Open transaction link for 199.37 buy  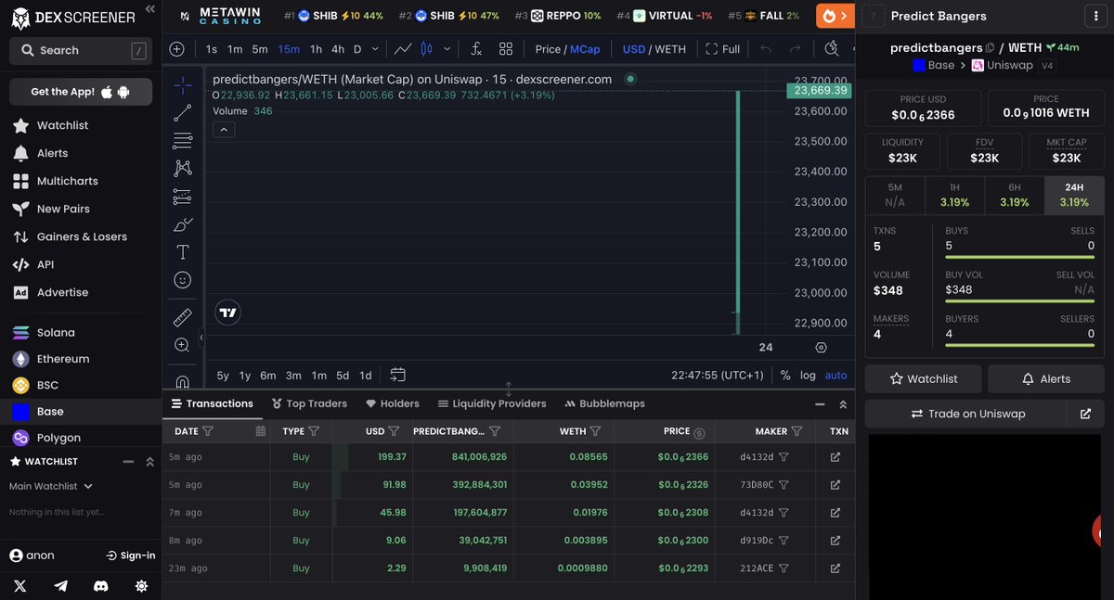pos(835,457)
